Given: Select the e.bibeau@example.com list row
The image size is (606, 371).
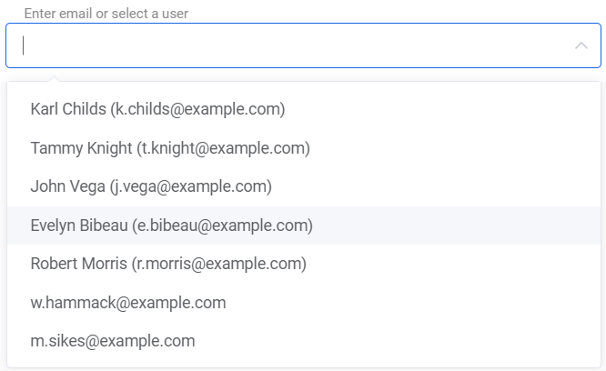Looking at the screenshot, I should (x=172, y=226).
